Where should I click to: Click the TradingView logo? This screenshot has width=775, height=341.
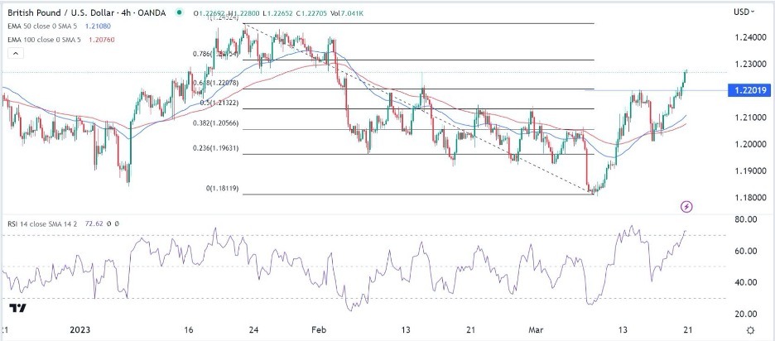[x=17, y=308]
